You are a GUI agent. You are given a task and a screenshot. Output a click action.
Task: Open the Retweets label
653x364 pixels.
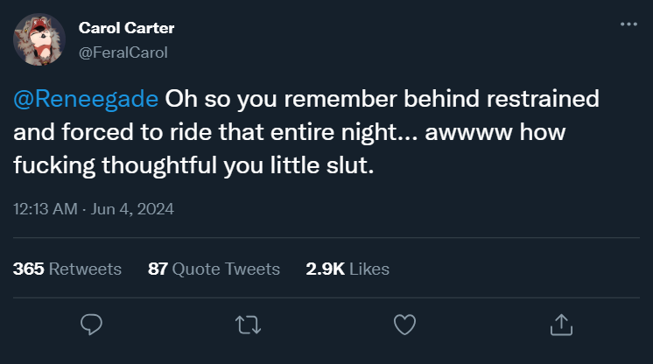tap(85, 269)
